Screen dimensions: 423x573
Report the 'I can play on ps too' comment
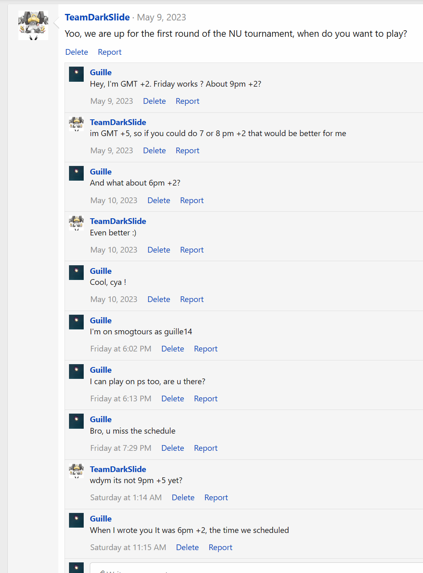[206, 398]
